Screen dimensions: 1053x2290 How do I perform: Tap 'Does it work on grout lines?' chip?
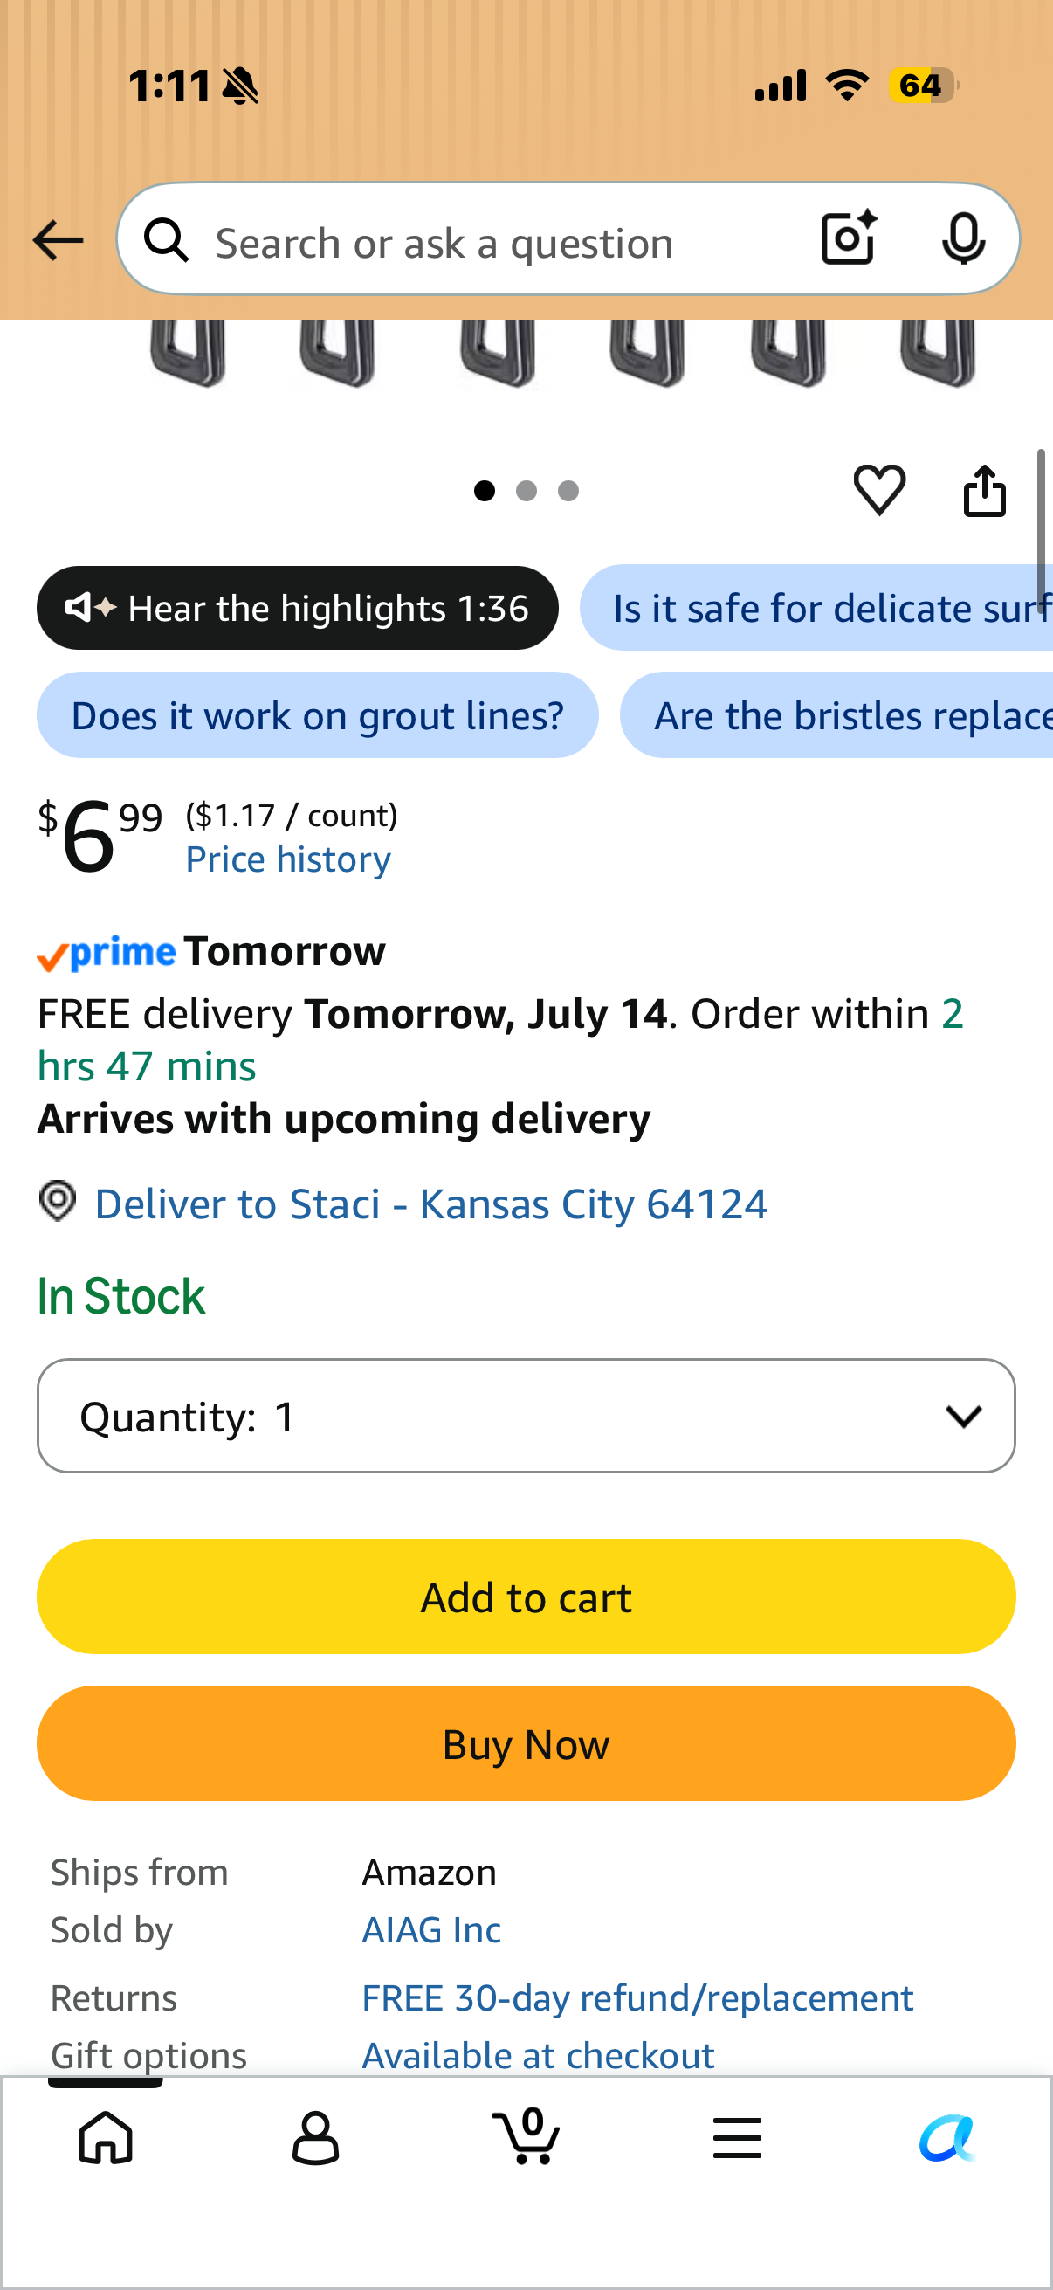pos(317,714)
